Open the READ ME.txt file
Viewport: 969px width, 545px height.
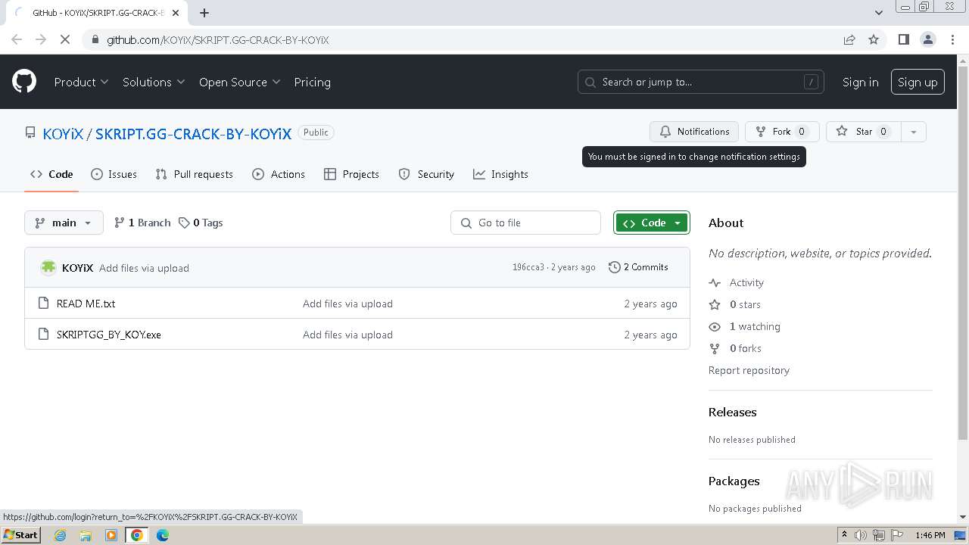tap(86, 304)
